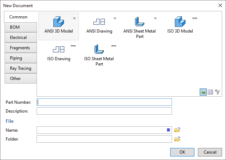Browse for file name with folder icon
Image resolution: width=226 pixels, height=160 pixels.
[x=177, y=130]
